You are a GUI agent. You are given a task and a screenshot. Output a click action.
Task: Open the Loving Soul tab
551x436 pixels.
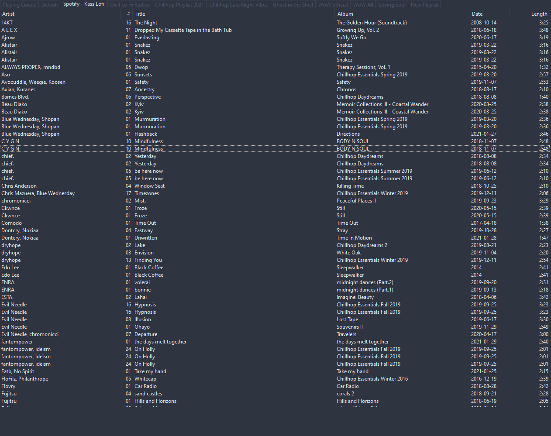coord(392,5)
